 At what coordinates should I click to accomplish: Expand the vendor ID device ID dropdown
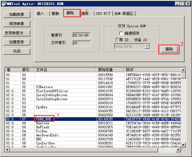[x=147, y=46]
